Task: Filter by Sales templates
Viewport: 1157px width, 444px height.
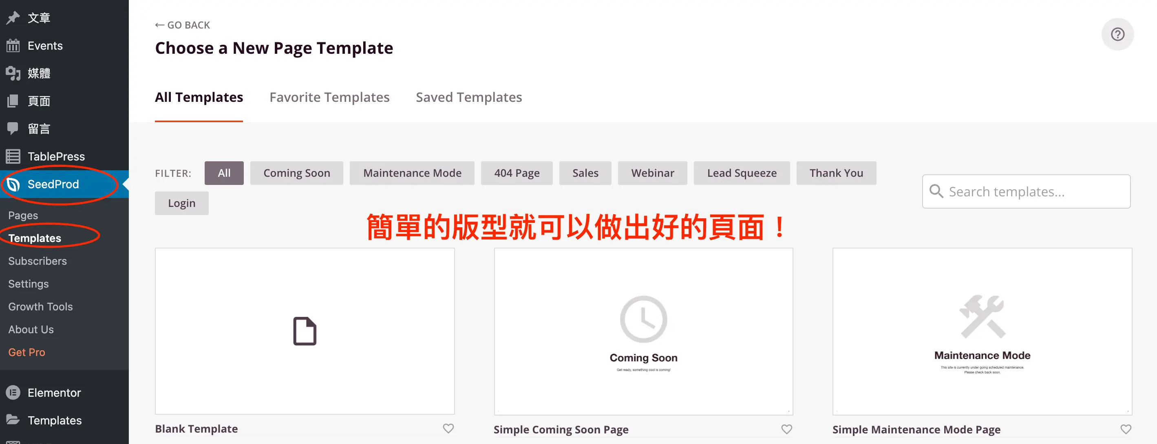Action: click(585, 173)
